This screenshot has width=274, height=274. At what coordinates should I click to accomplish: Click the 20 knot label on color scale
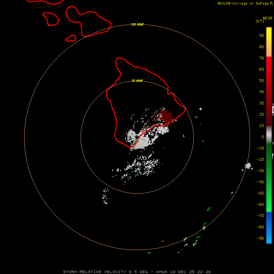(x=262, y=114)
